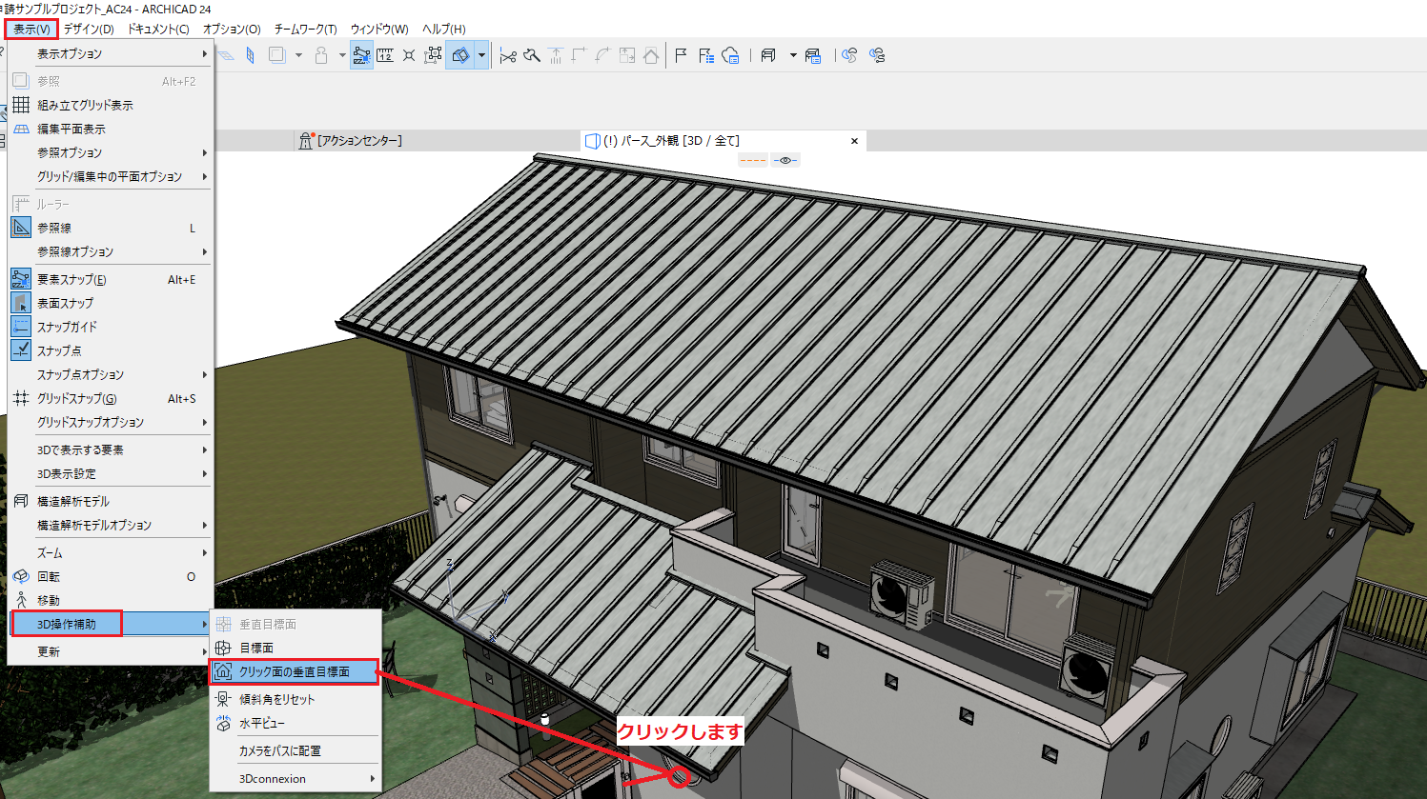Click the flag icon in the toolbar

pyautogui.click(x=681, y=55)
